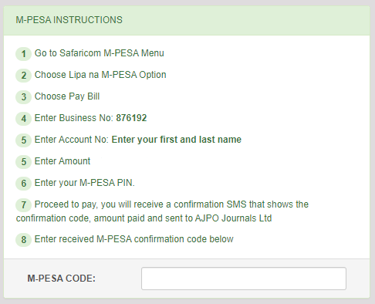This screenshot has height=304, width=375.
Task: Click the 'Choose Lipa na M-PESA Option' text
Action: [100, 75]
